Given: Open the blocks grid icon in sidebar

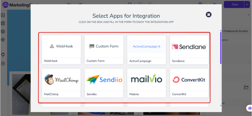Looking at the screenshot, I should pyautogui.click(x=3, y=23).
